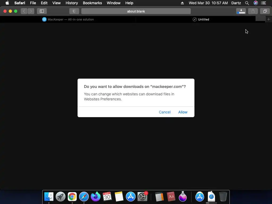Show the tab overview
Image resolution: width=272 pixels, height=204 pixels.
[265, 11]
